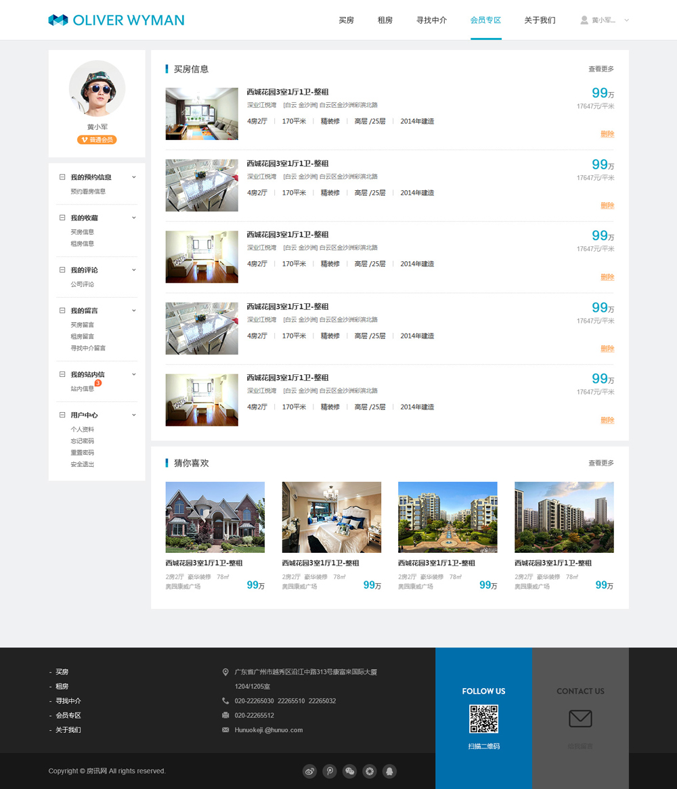
Task: Open the user account dropdown in header
Action: click(605, 20)
